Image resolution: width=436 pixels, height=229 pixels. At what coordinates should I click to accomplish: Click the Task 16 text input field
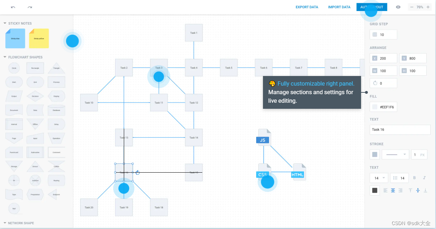pos(400,129)
